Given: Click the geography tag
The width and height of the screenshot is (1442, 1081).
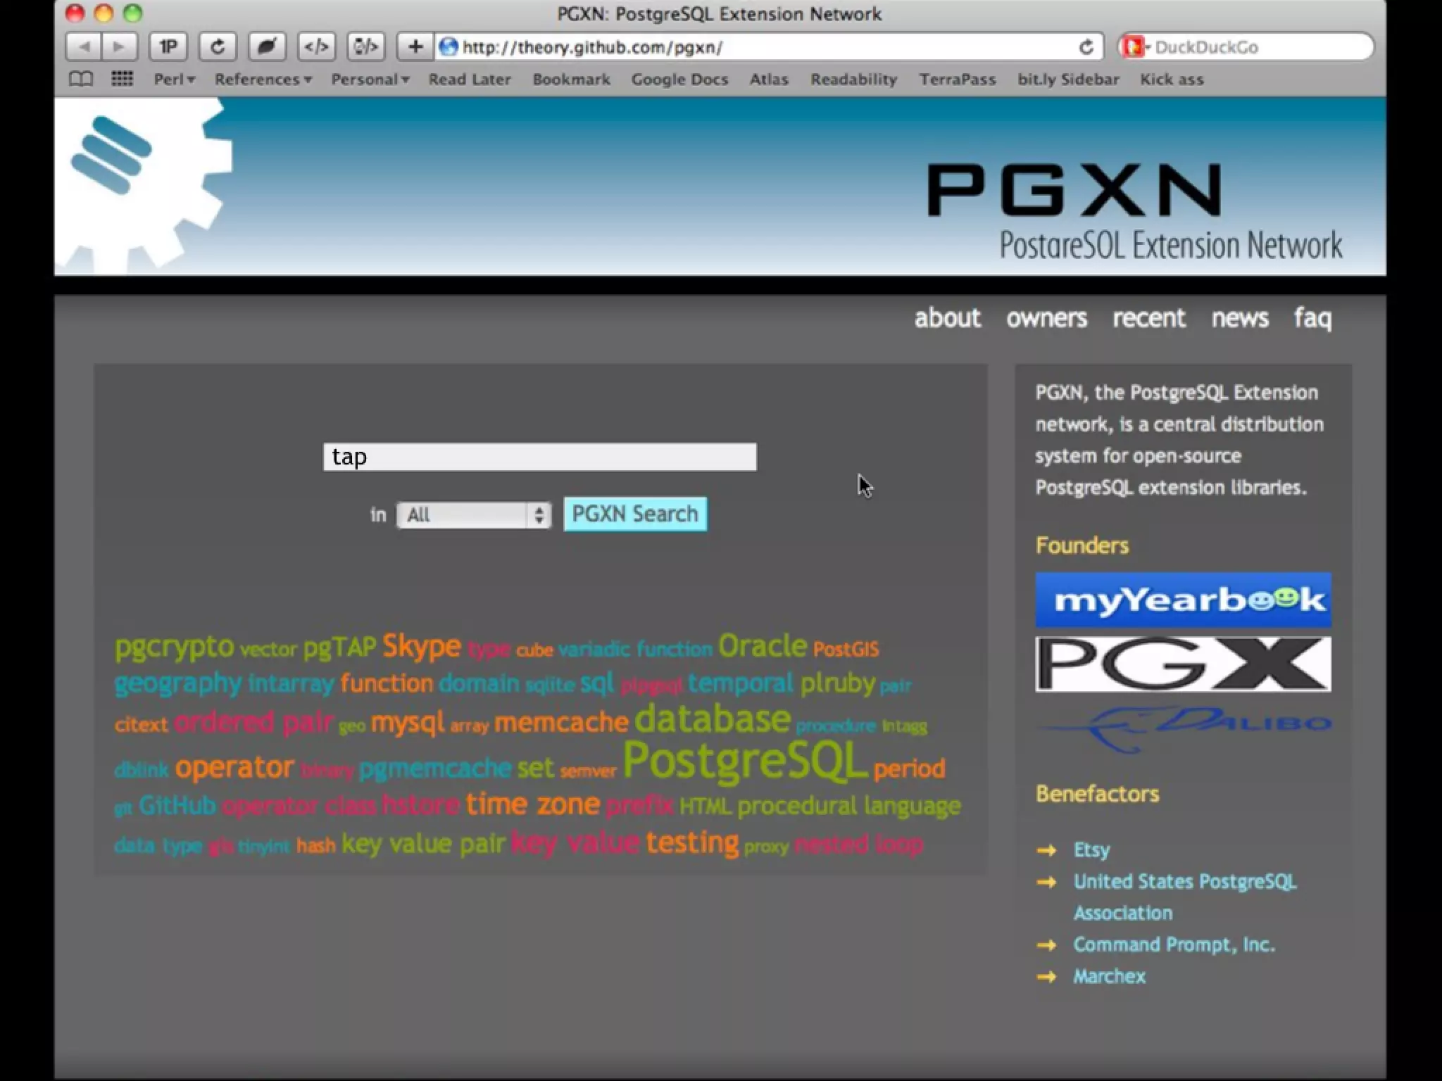Looking at the screenshot, I should (178, 683).
